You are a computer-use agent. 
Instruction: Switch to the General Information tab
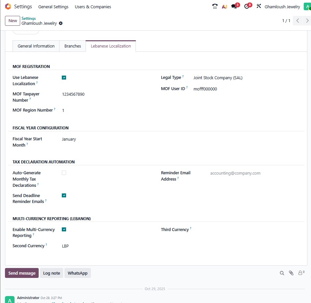coord(36,46)
